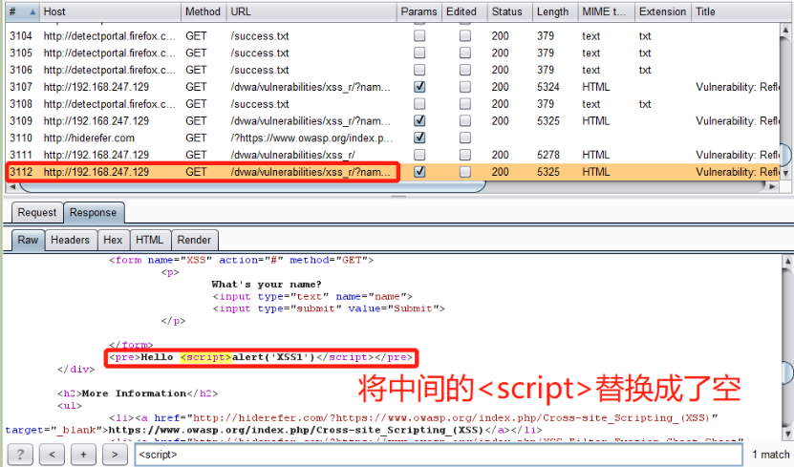794x467 pixels.
Task: Toggle Params checkbox for request 3112
Action: [x=419, y=172]
